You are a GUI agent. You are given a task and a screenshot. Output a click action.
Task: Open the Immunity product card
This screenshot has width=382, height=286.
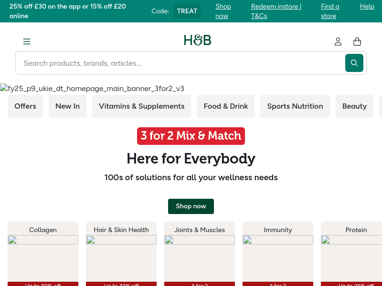tap(278, 253)
